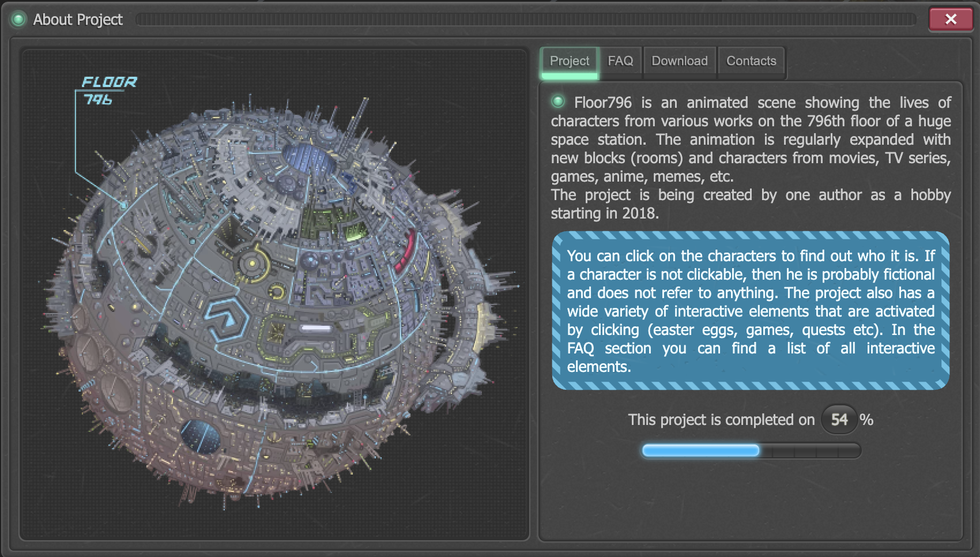
Task: Click the active Project tab
Action: tap(569, 61)
